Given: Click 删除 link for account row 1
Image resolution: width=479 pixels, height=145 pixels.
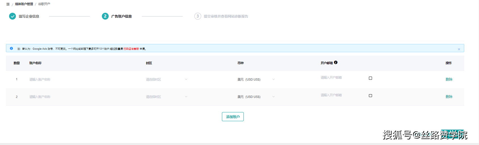Looking at the screenshot, I should coord(449,79).
